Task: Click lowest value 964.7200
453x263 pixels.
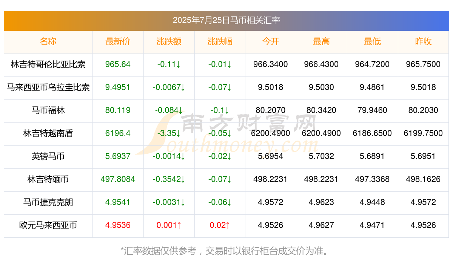Action: click(372, 64)
